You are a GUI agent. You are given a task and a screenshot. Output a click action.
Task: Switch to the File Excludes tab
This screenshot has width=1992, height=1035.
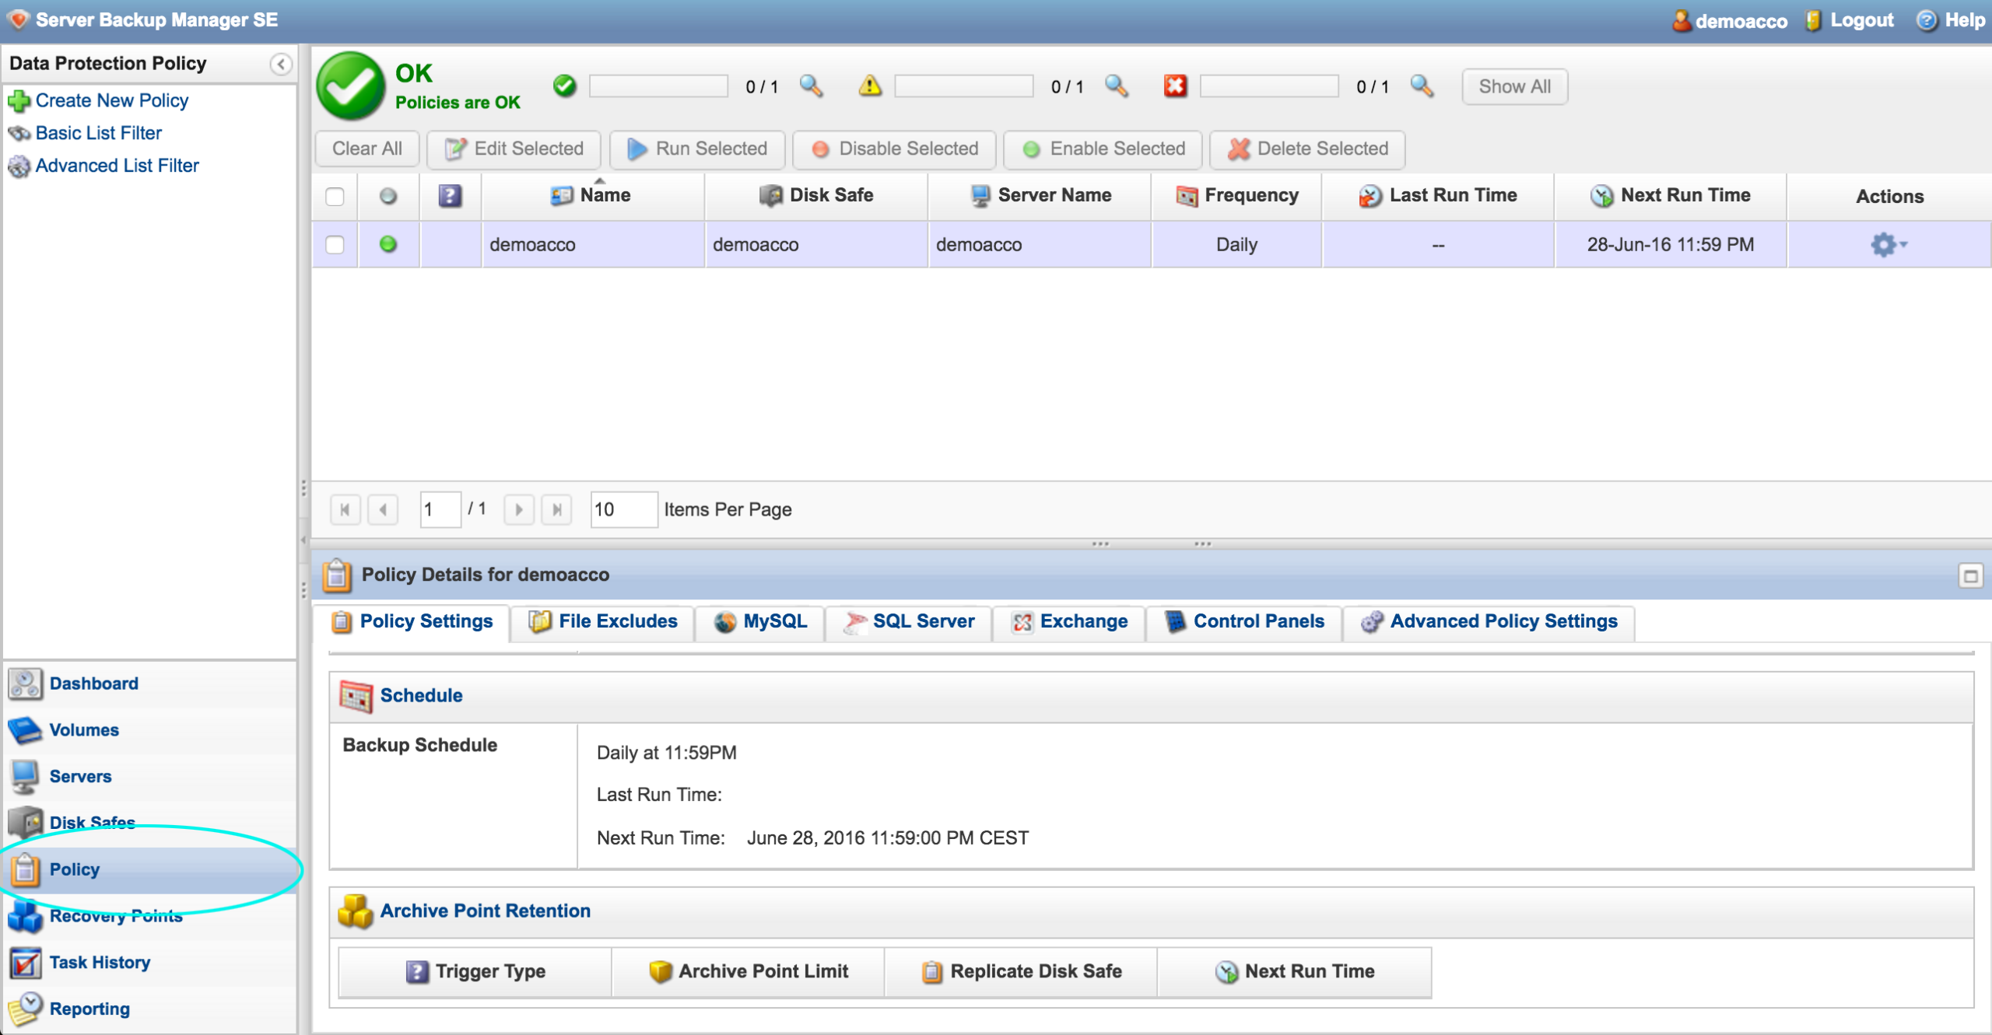click(603, 621)
